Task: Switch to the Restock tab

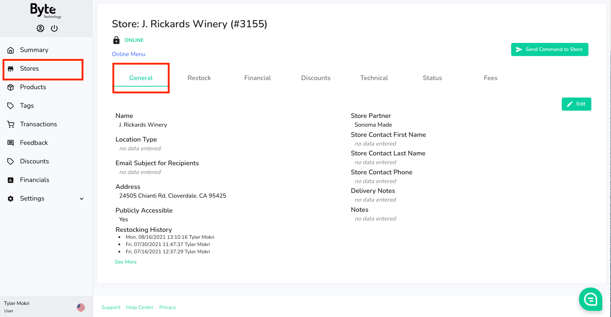Action: tap(199, 78)
